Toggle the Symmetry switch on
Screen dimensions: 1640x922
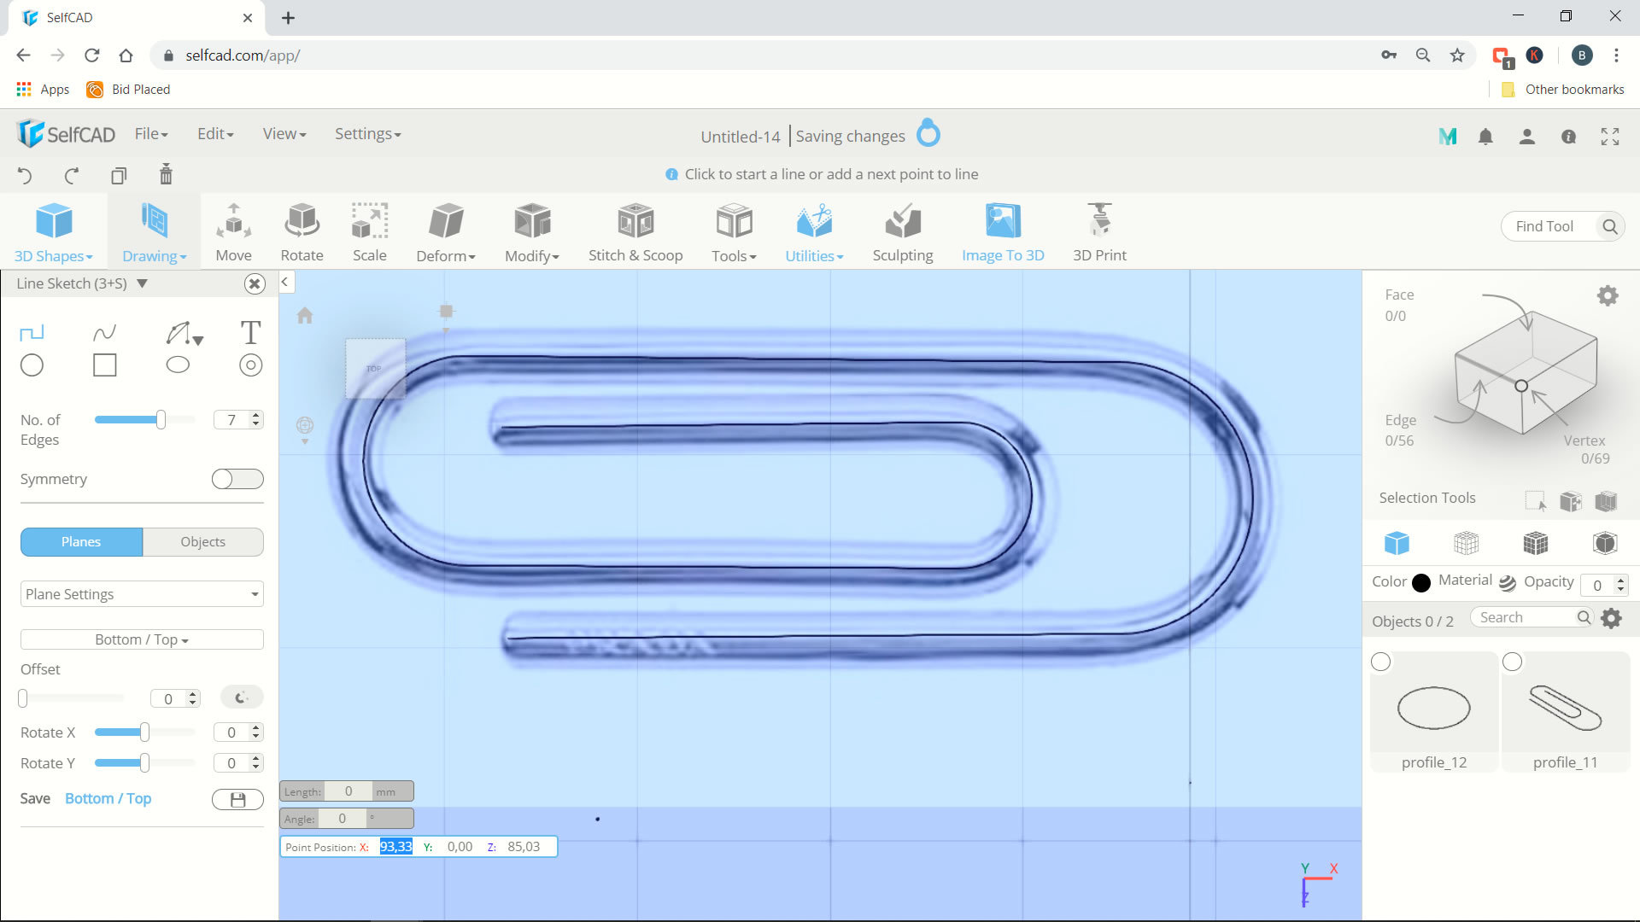(x=237, y=478)
